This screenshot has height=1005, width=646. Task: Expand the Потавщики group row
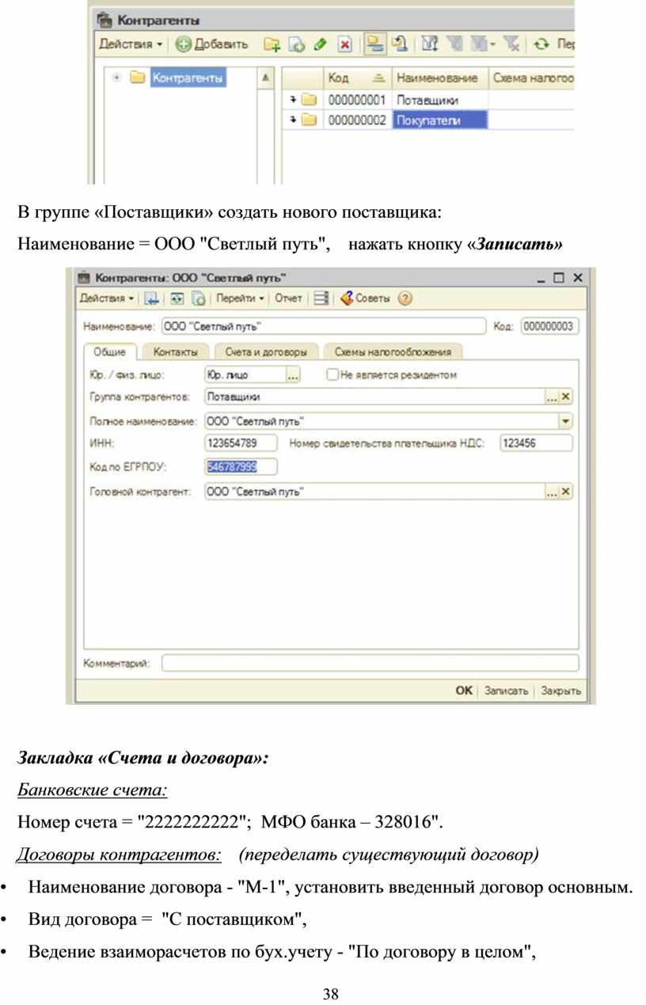pyautogui.click(x=293, y=101)
